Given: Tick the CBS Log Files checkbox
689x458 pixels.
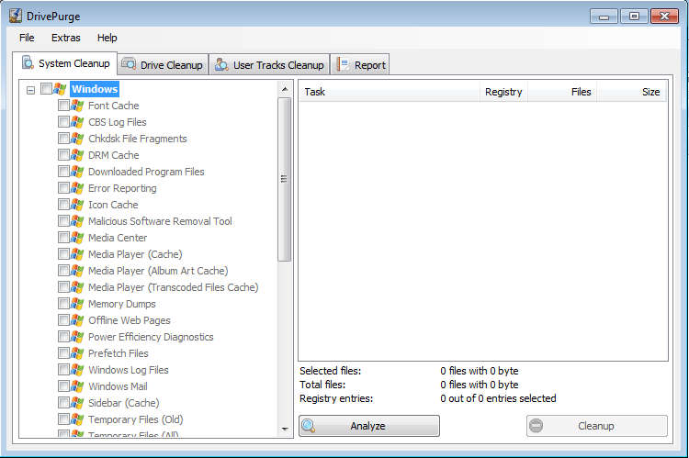Looking at the screenshot, I should (63, 121).
